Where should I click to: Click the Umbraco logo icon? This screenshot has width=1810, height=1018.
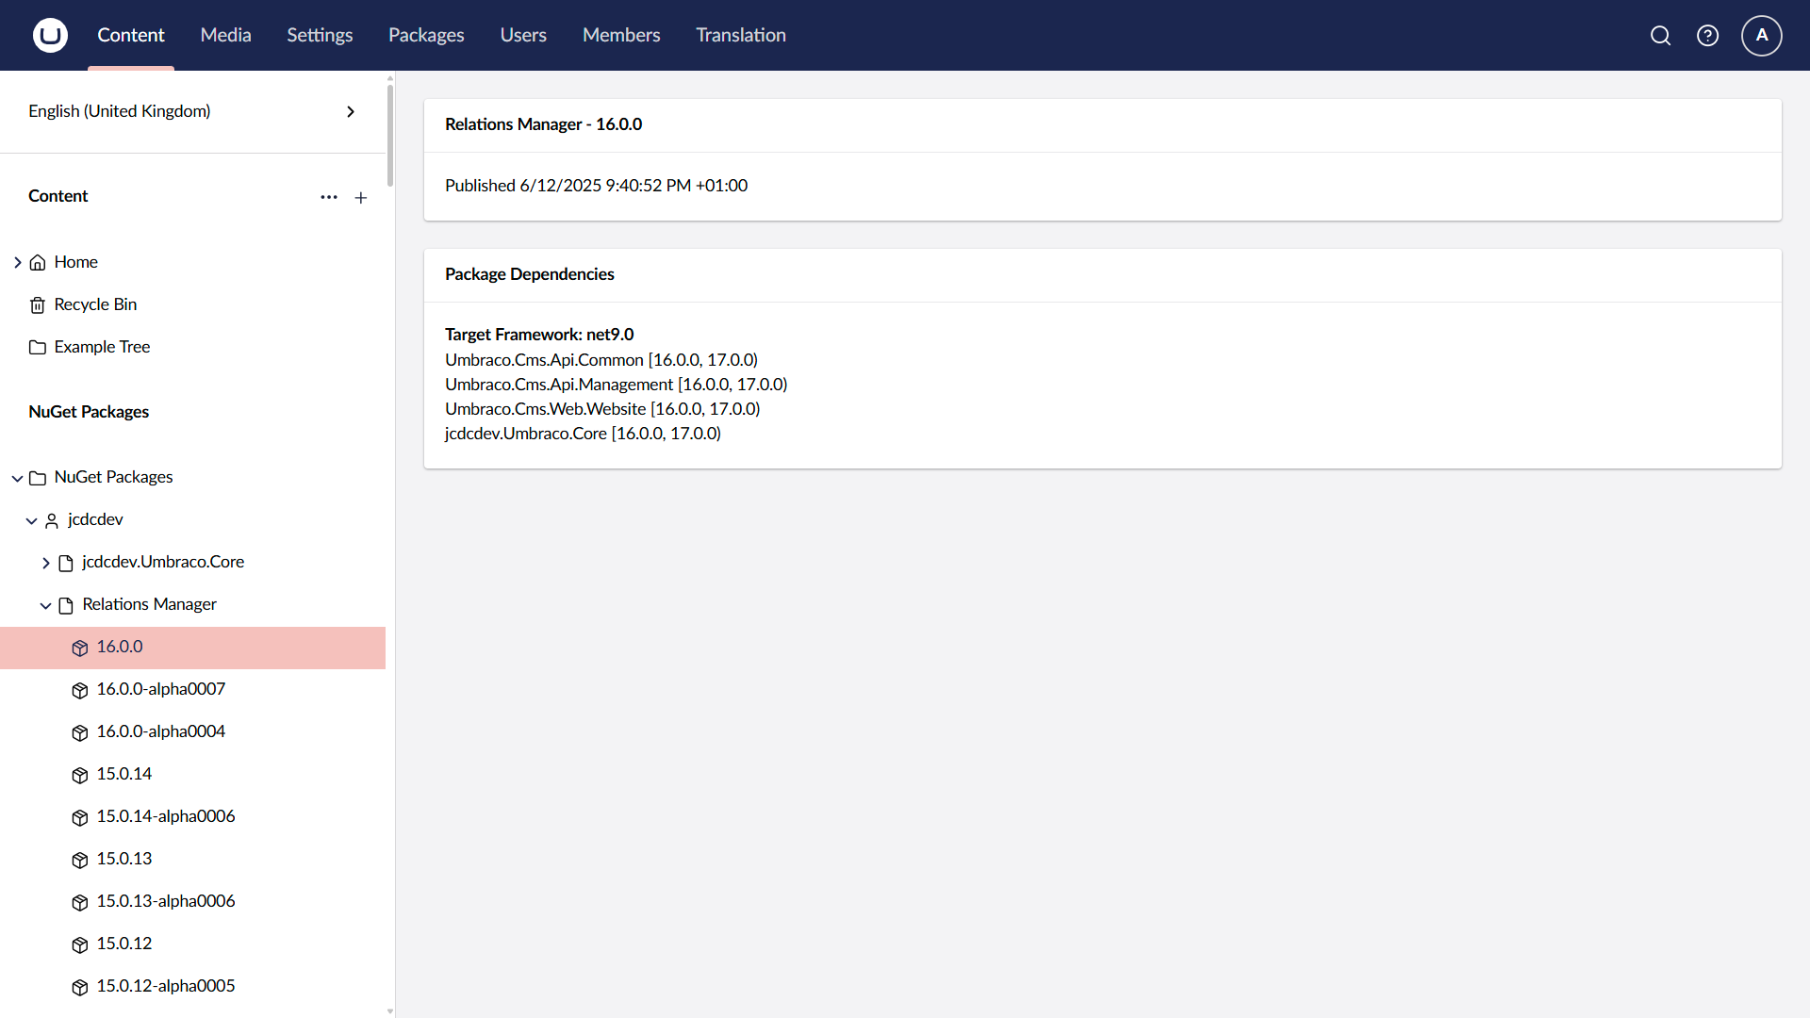(x=49, y=35)
